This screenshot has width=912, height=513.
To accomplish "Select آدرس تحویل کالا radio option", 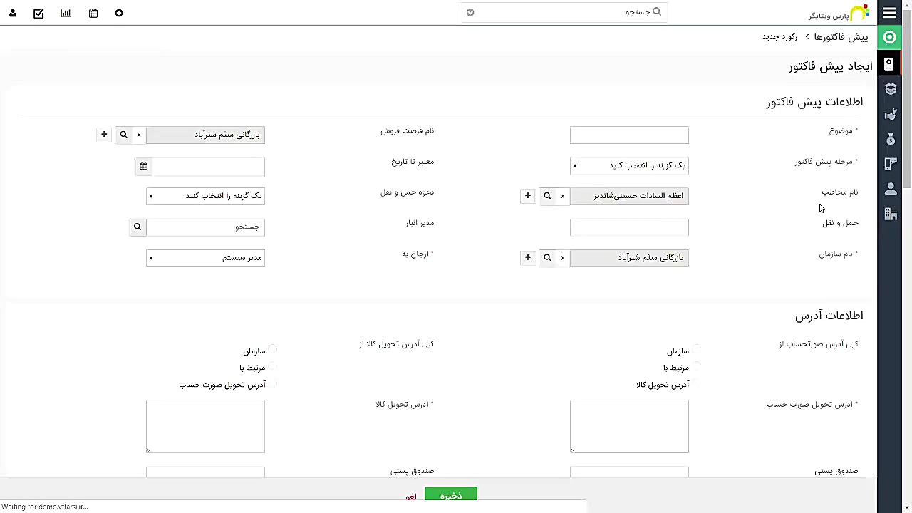I will [x=696, y=384].
